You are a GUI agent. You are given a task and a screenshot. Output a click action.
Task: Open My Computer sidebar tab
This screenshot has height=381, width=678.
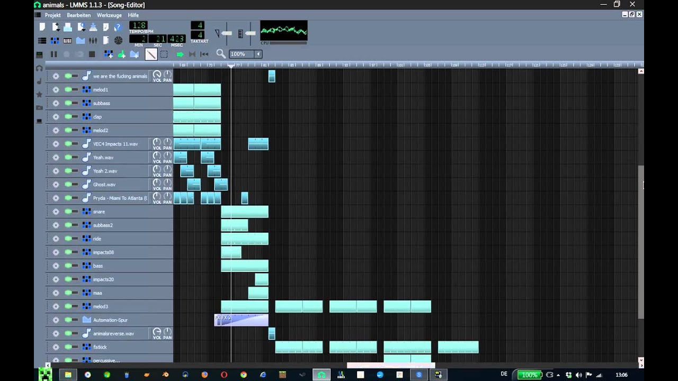click(39, 121)
